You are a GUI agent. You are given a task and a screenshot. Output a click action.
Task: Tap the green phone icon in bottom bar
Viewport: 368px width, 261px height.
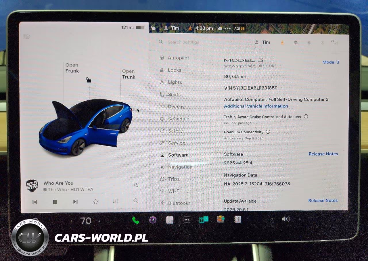click(135, 220)
